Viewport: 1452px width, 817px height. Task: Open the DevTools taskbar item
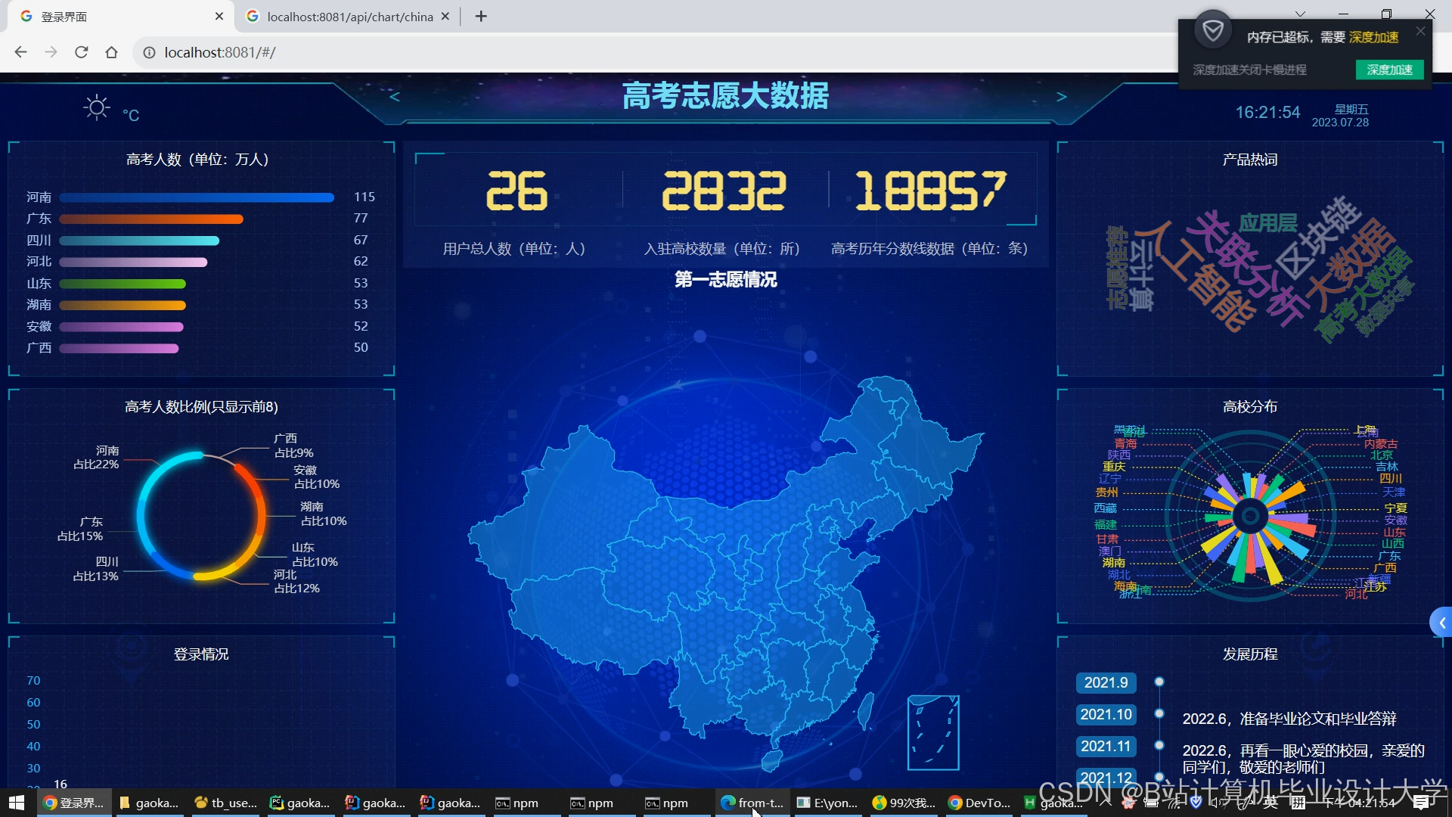(979, 803)
